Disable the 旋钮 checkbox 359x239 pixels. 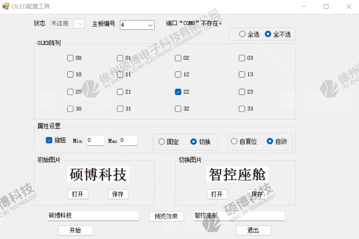[48, 141]
